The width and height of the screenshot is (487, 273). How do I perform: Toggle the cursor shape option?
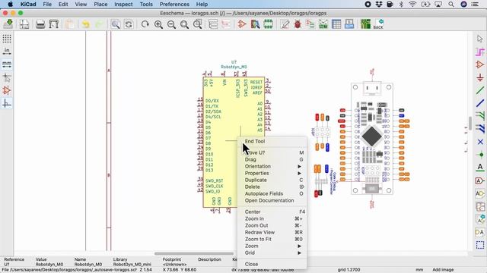click(x=7, y=77)
